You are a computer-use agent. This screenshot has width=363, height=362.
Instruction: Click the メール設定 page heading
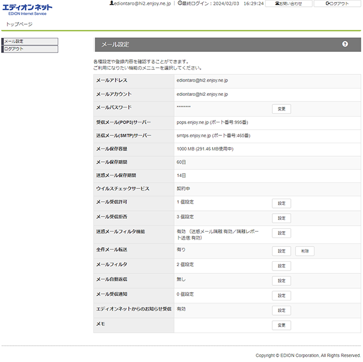click(116, 45)
